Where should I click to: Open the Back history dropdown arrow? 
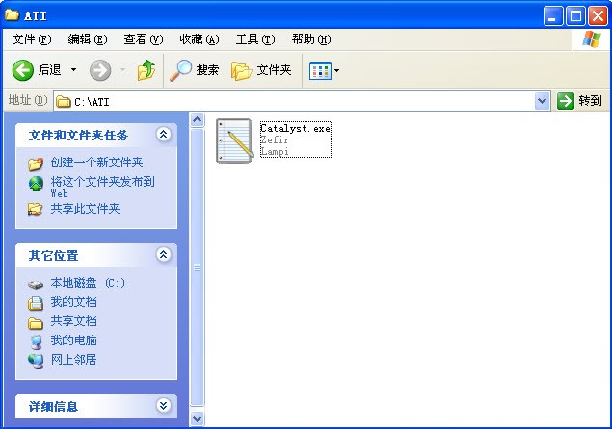click(73, 70)
